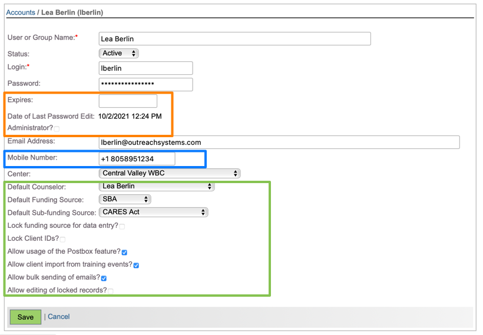Image resolution: width=483 pixels, height=335 pixels.
Task: Enable the Administrator checkbox
Action: click(x=57, y=128)
